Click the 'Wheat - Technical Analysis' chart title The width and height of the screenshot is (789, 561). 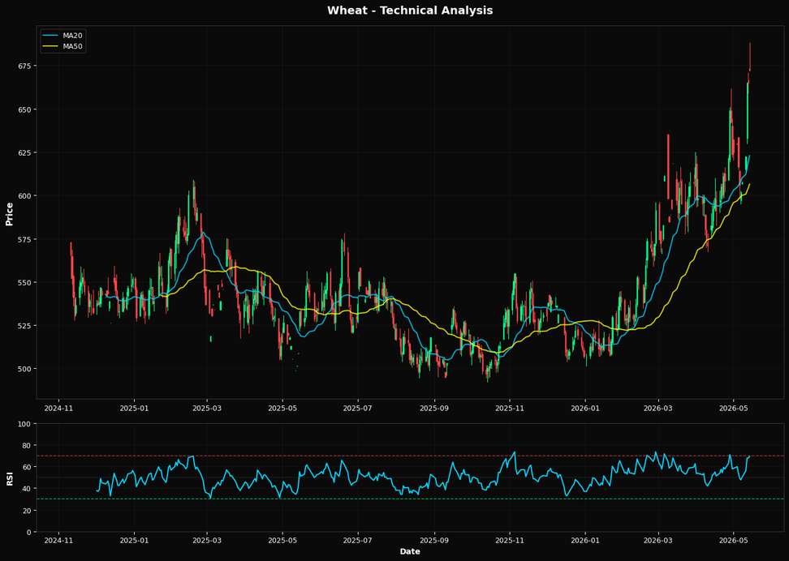pos(410,10)
